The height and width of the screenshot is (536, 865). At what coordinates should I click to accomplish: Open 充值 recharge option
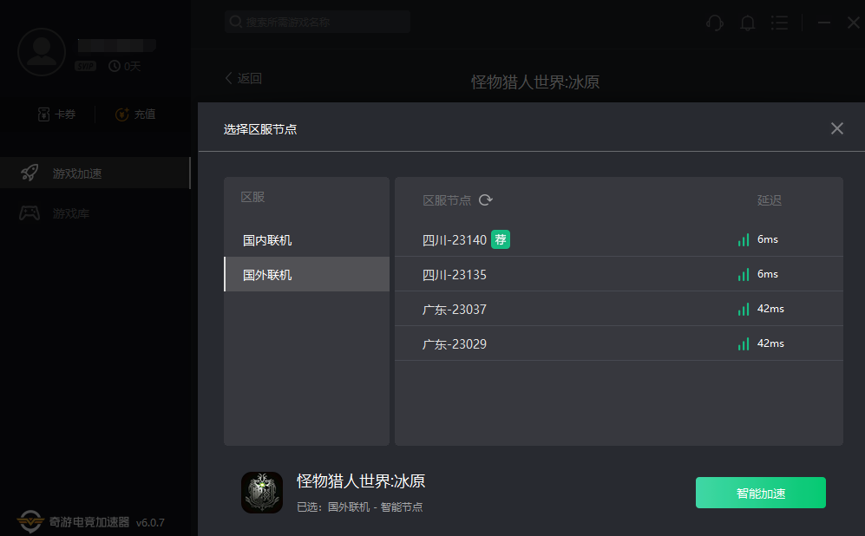(x=135, y=114)
